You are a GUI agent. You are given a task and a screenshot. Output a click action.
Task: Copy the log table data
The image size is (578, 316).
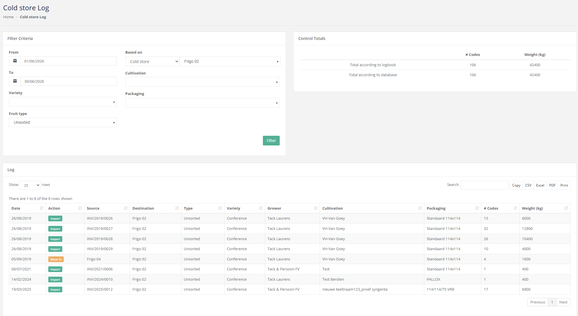(x=516, y=185)
